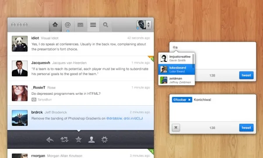Open the lists icon in toolbar
The image size is (263, 158).
(93, 25)
